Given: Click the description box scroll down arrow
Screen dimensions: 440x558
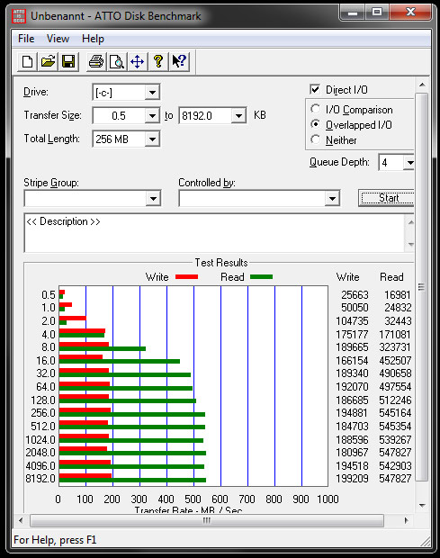Looking at the screenshot, I should click(411, 245).
